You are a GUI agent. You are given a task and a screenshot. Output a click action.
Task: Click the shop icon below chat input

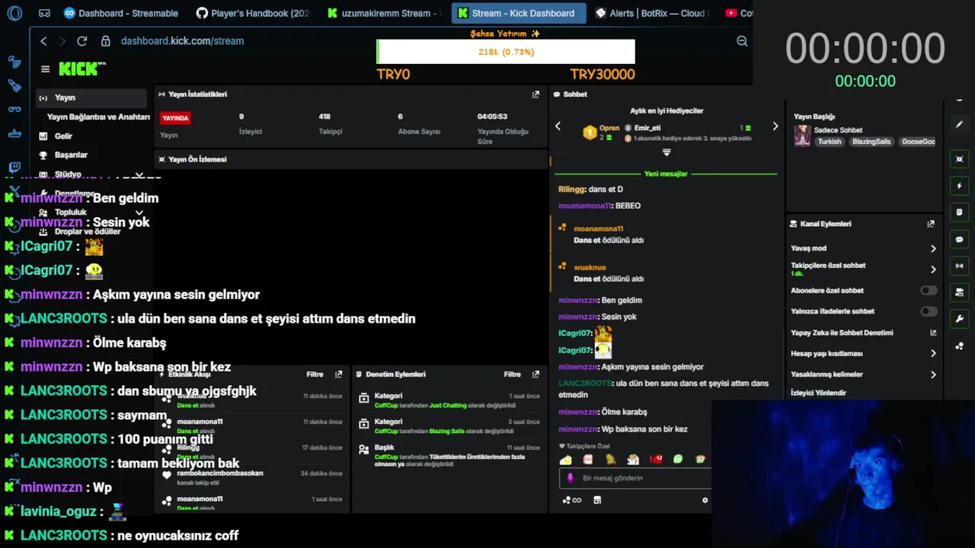597,500
